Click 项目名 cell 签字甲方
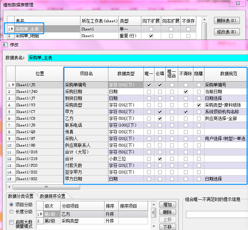Viewport: 248px width, 230px height. click(x=86, y=172)
